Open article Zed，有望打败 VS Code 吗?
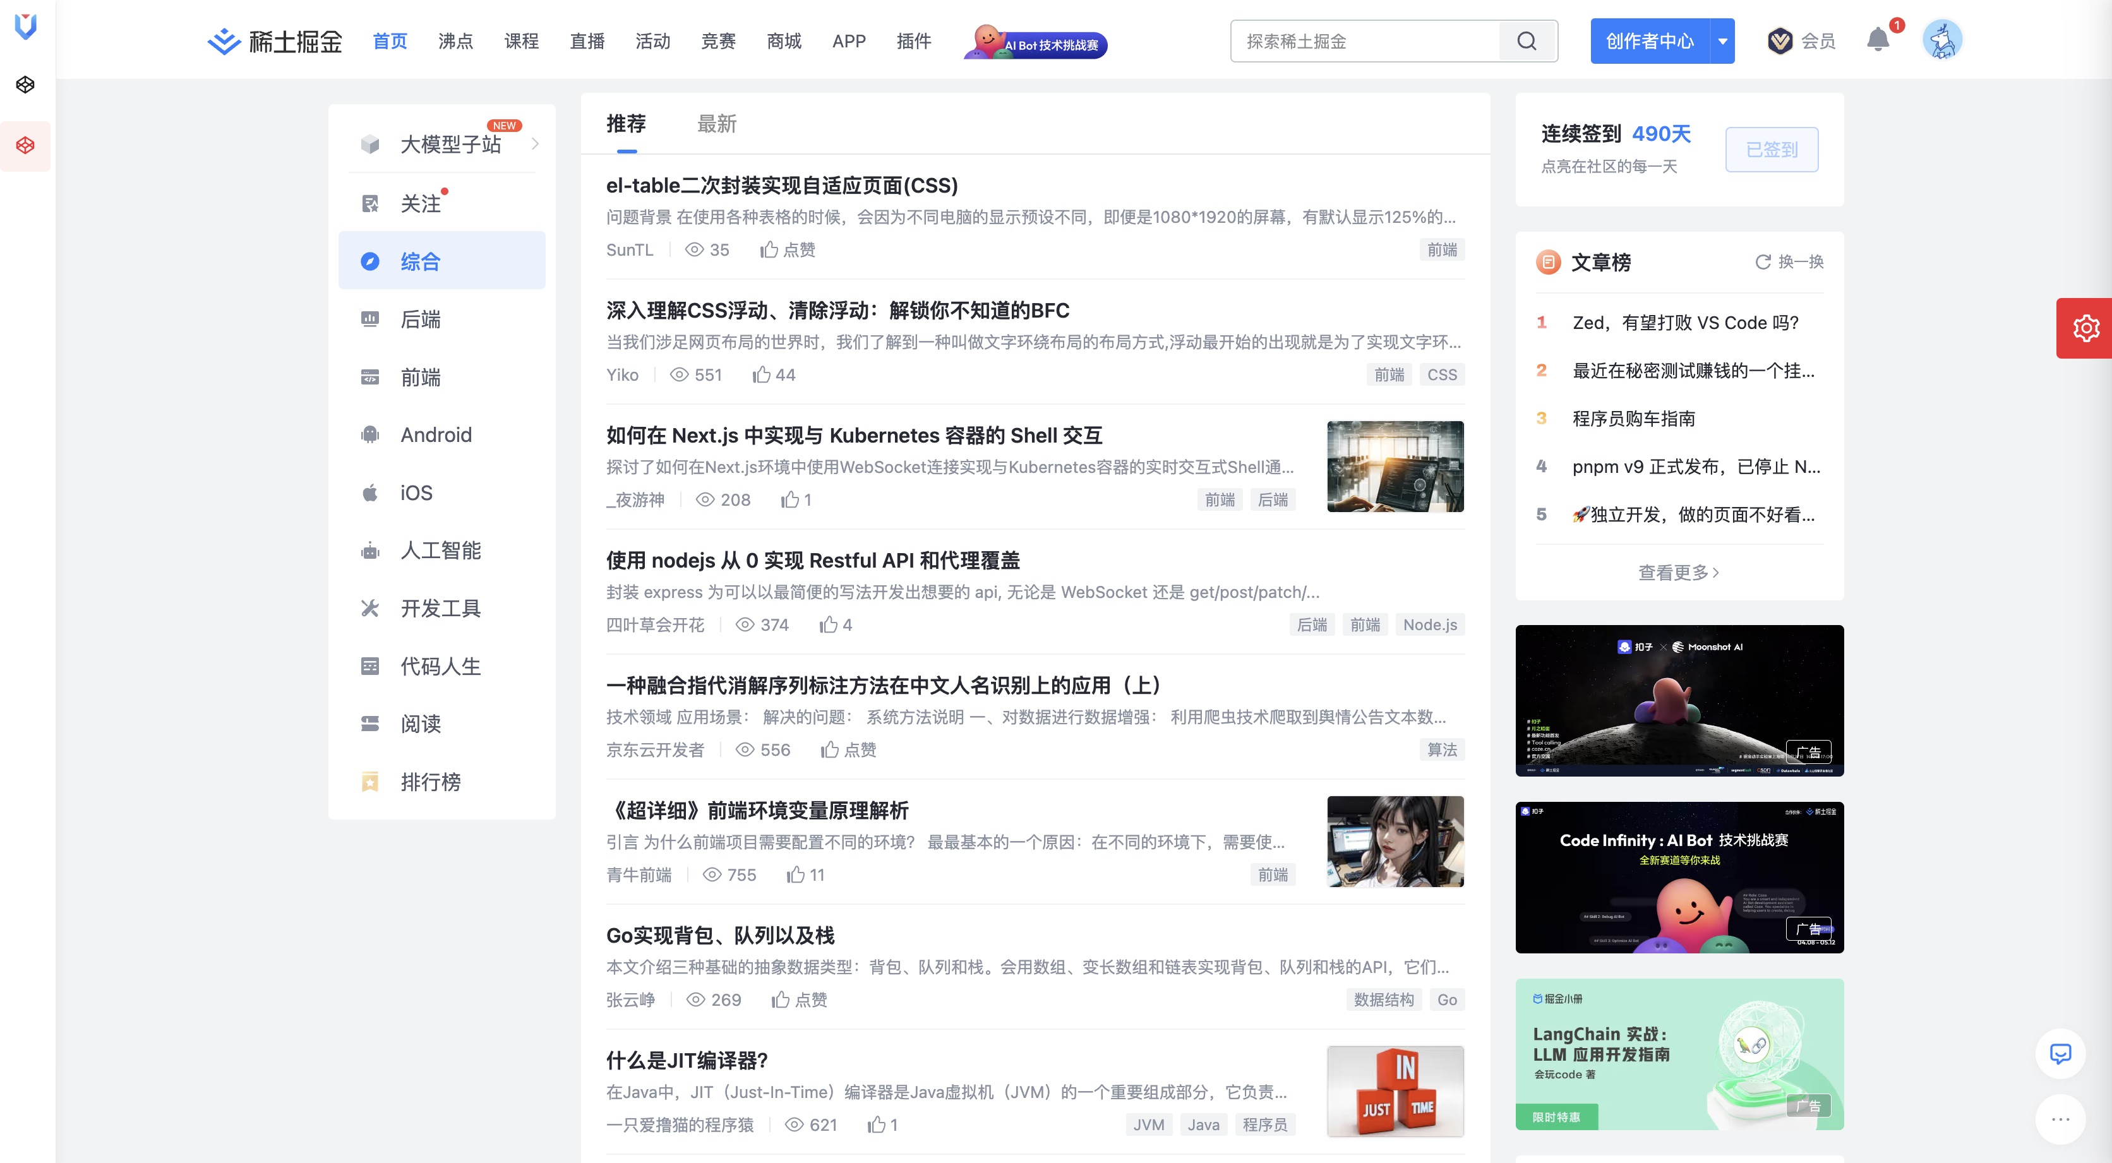Image resolution: width=2112 pixels, height=1163 pixels. coord(1685,323)
